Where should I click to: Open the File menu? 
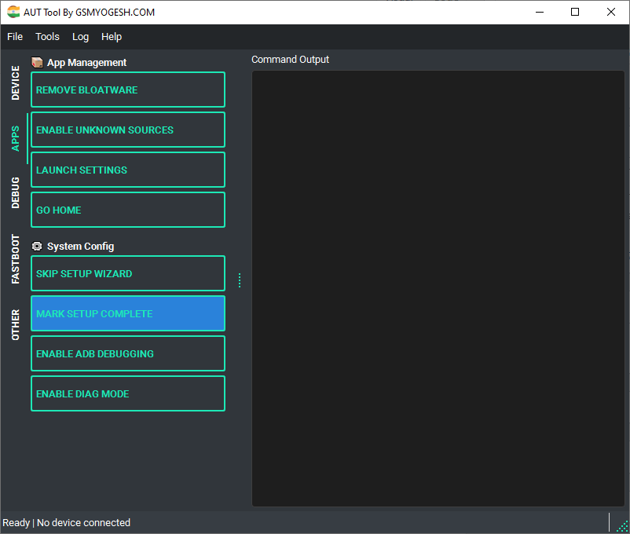pos(14,36)
